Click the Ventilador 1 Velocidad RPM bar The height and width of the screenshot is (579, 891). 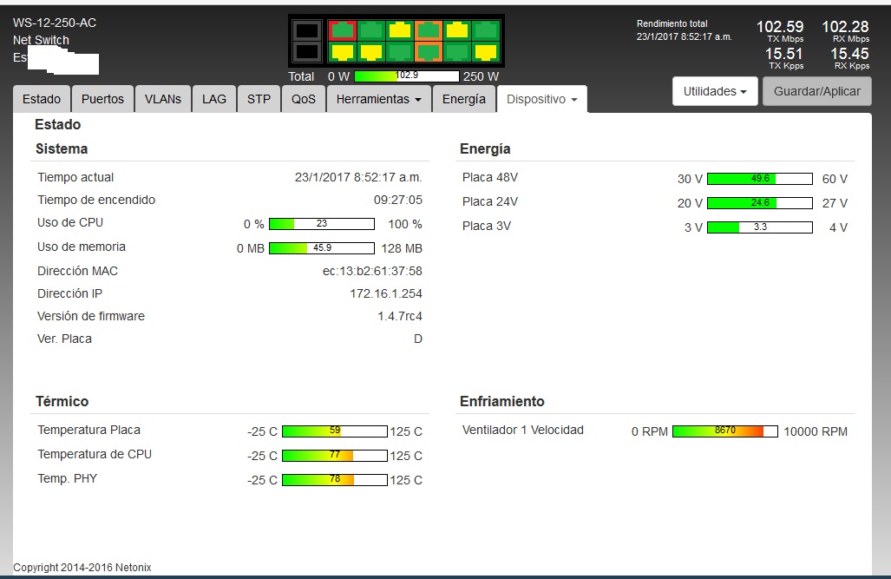point(724,431)
